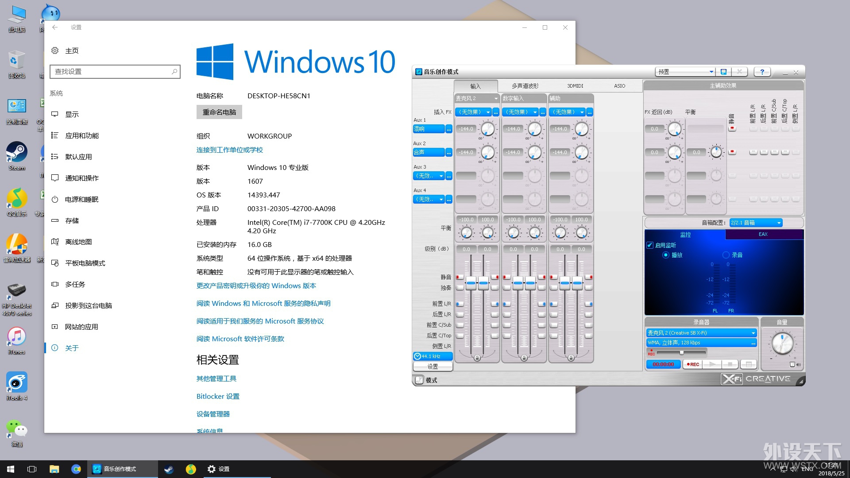Open Aux 1 混响 effect settings (...) button
The width and height of the screenshot is (850, 478).
[x=449, y=129]
